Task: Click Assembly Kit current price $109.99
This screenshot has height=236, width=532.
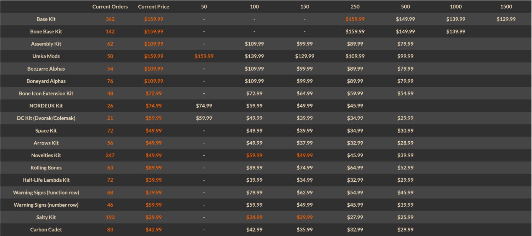Action: point(154,44)
